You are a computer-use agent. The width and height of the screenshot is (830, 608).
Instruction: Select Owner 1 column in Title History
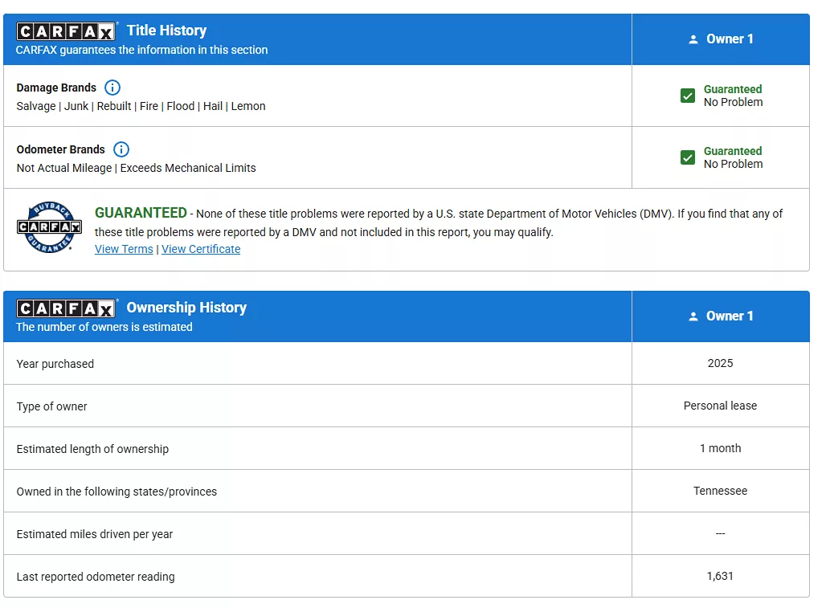[x=729, y=39]
